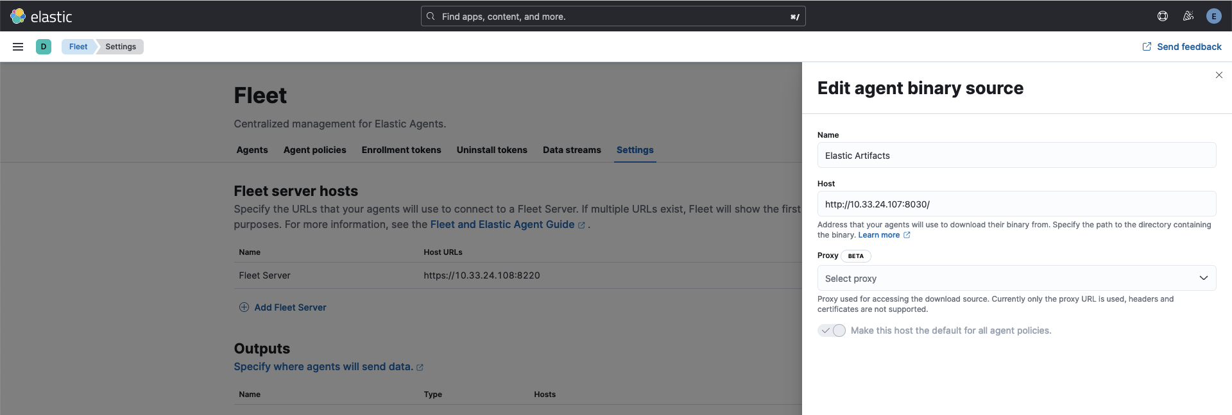Screen dimensions: 1232x415
Task: Close the Edit agent binary source flyout
Action: click(x=1219, y=75)
